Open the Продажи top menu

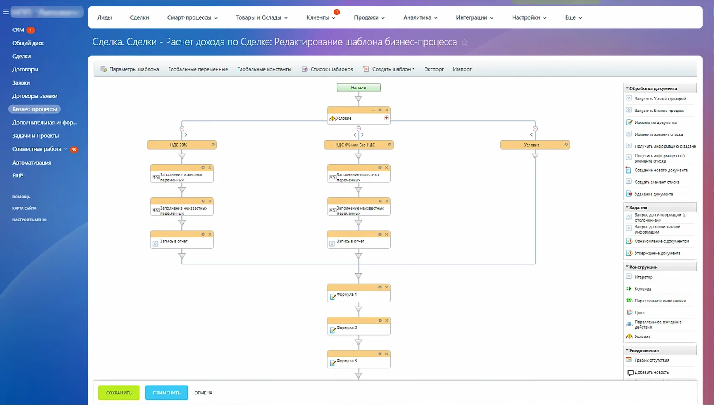pos(369,17)
